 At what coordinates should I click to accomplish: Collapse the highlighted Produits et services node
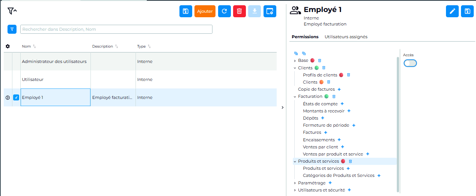[x=295, y=162]
